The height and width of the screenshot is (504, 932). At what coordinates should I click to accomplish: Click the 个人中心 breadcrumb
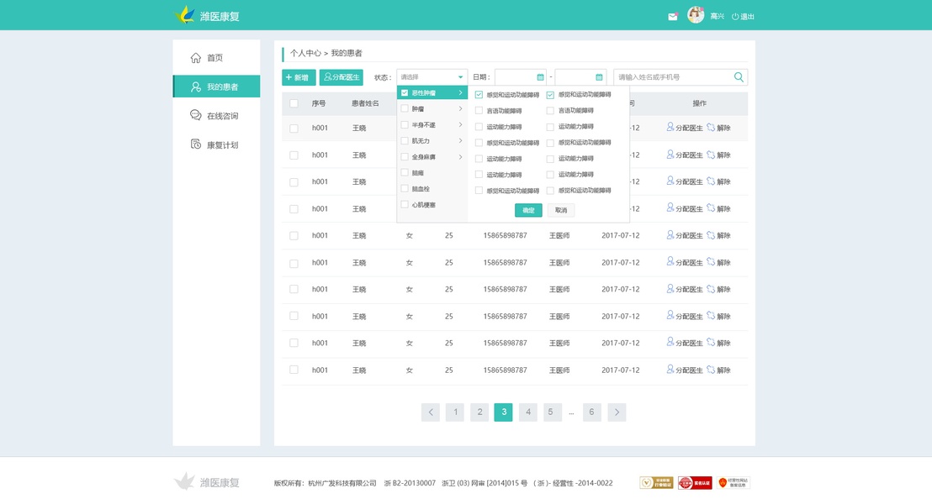(x=305, y=54)
